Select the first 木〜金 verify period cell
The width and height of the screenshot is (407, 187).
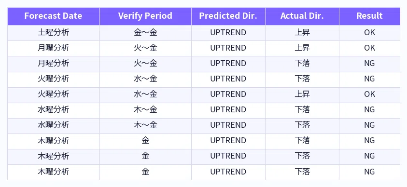point(145,109)
